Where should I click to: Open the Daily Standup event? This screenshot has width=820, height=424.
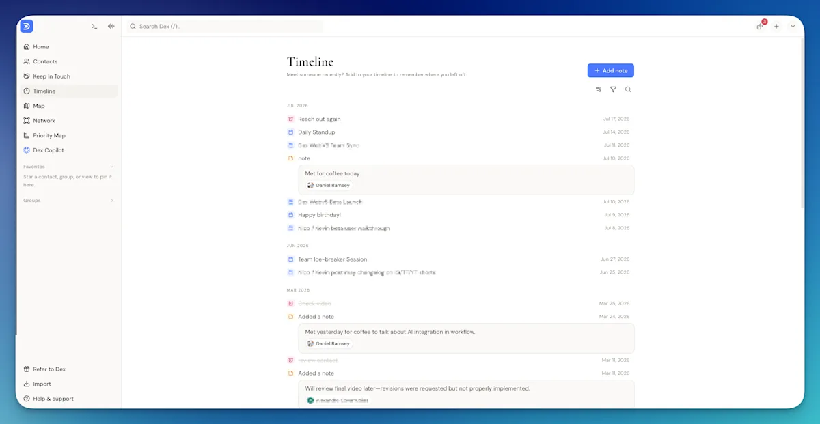coord(316,132)
